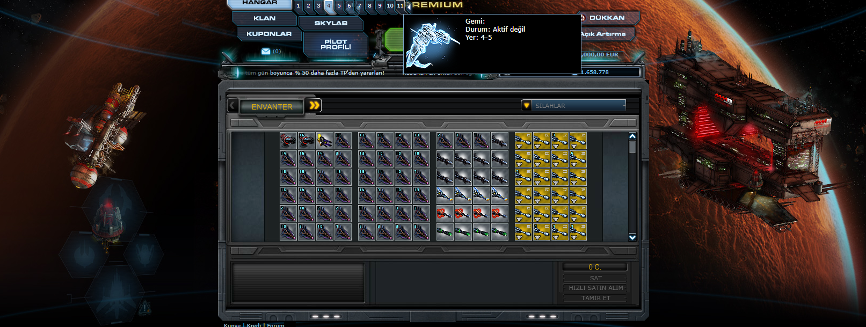Click the inventory scroll-up arrow
This screenshot has height=327, width=866.
[632, 136]
